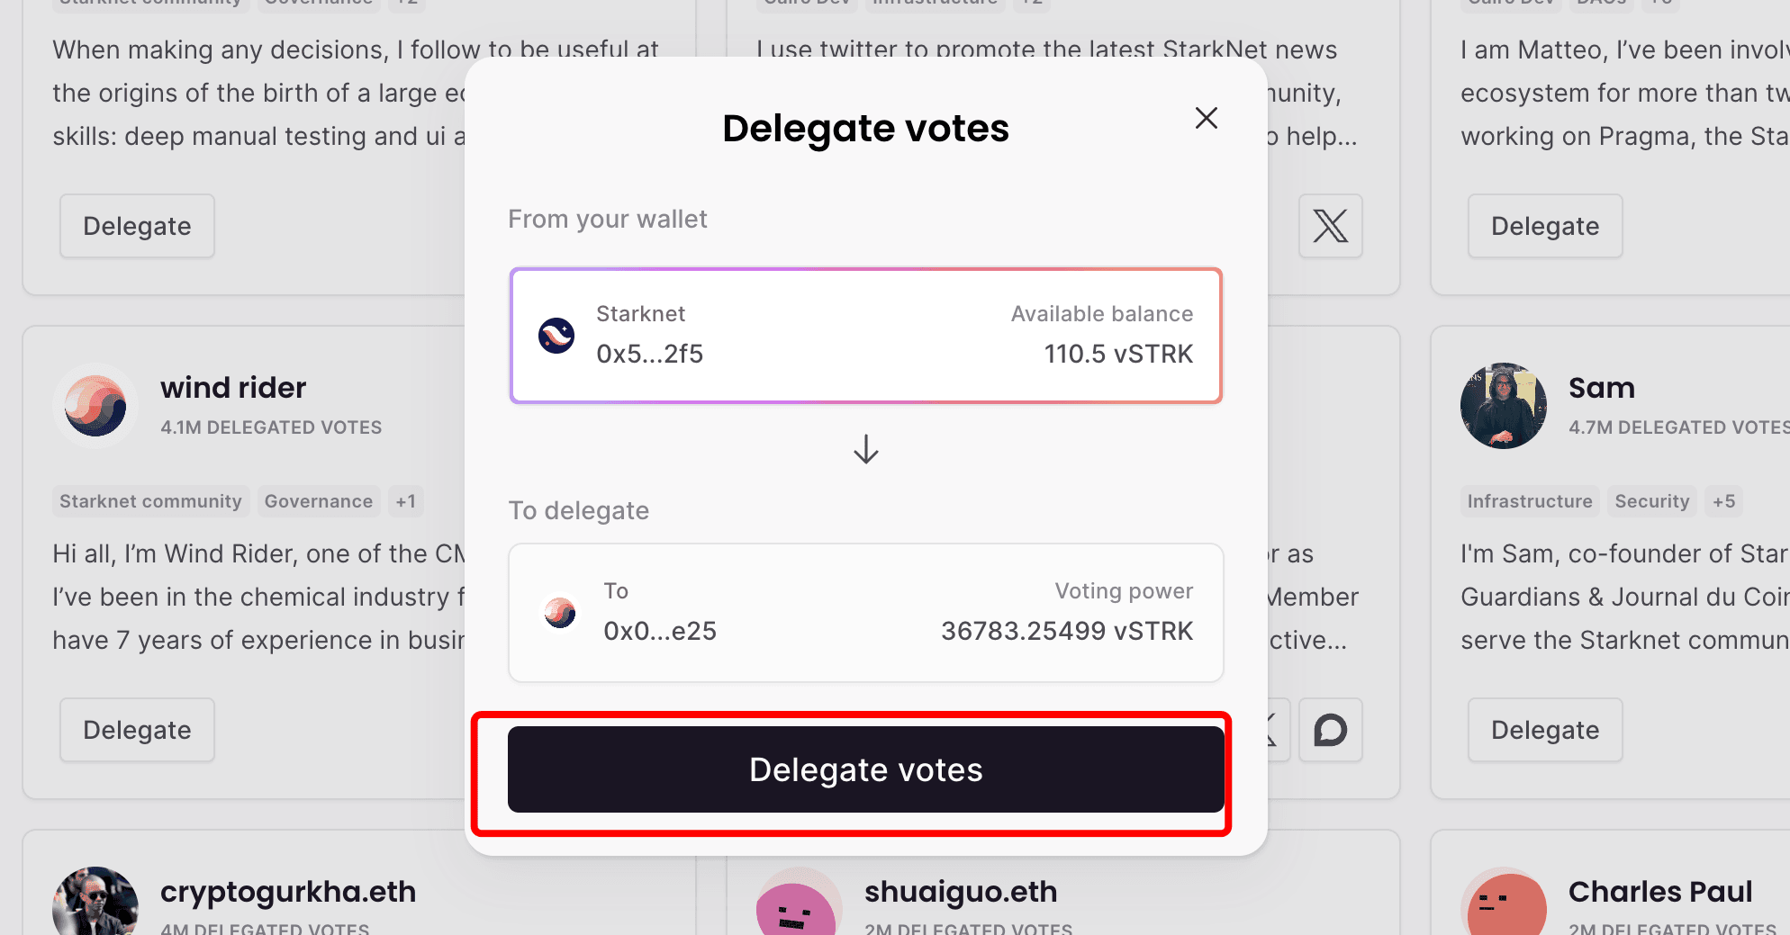Expand the +1 tags on wind rider
This screenshot has height=935, width=1790.
tap(406, 501)
